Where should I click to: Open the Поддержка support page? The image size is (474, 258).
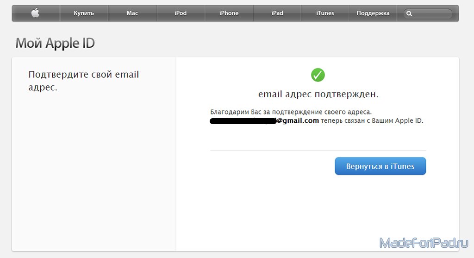(x=373, y=13)
